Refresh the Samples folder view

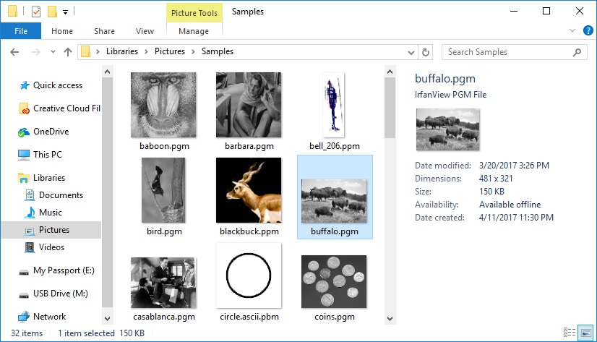point(426,52)
